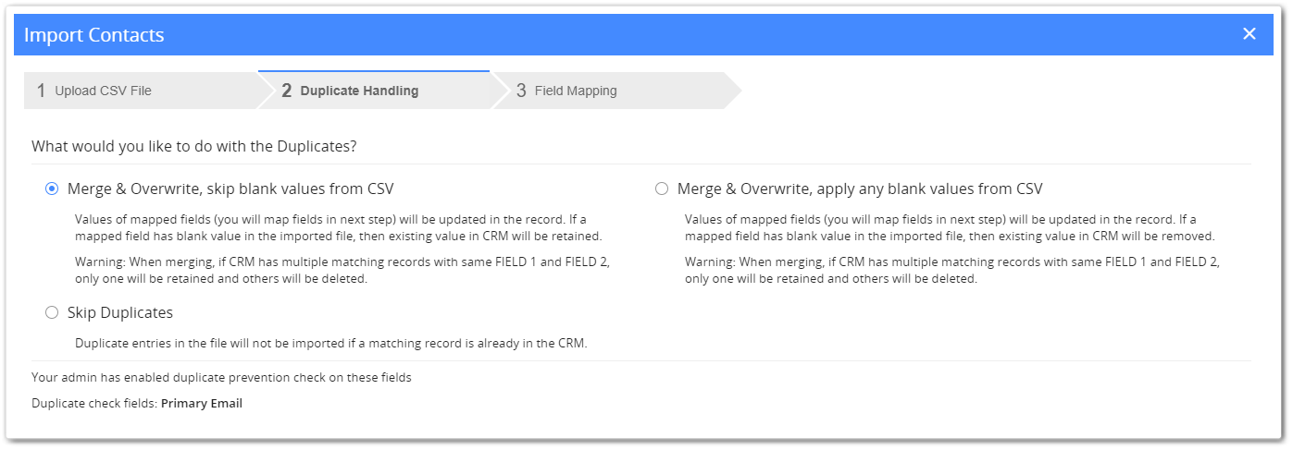Click the warning under the skip blank option
Image resolution: width=1293 pixels, height=450 pixels.
click(x=342, y=270)
